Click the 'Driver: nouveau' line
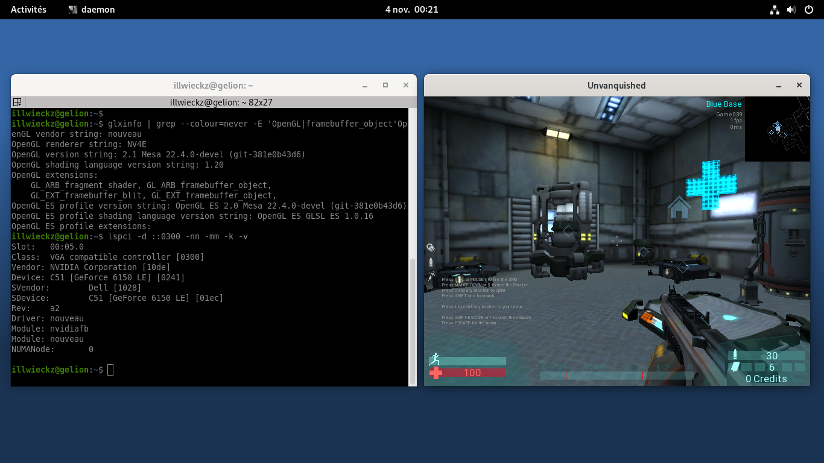Image resolution: width=824 pixels, height=463 pixels. (48, 318)
